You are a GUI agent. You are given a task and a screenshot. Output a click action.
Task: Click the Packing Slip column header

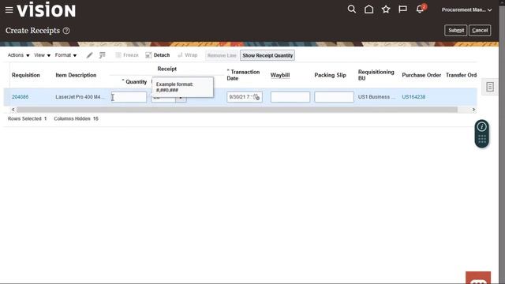(x=330, y=75)
